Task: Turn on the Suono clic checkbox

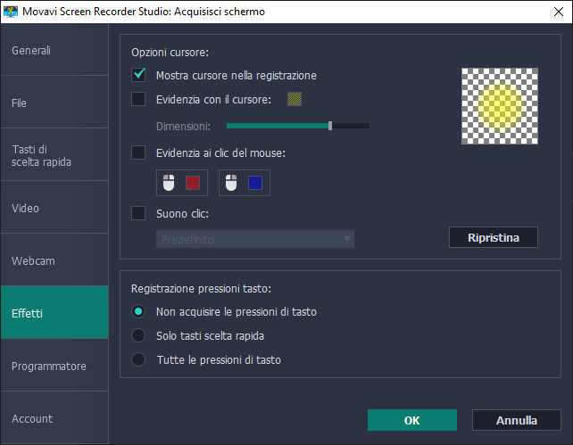Action: (x=138, y=213)
